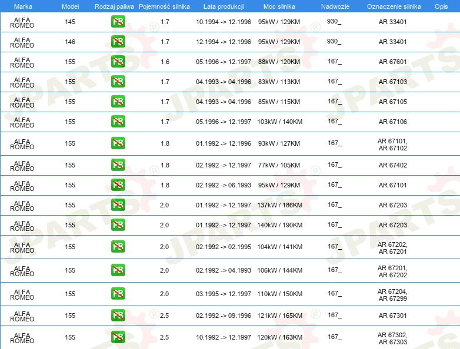Click the fuel type icon in the 121kW / 165KM row
This screenshot has height=349, width=460.
118,316
